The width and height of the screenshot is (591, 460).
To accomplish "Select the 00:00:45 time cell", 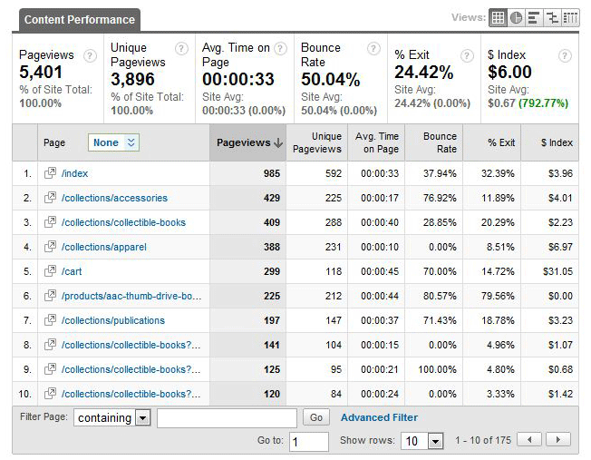I will point(380,271).
